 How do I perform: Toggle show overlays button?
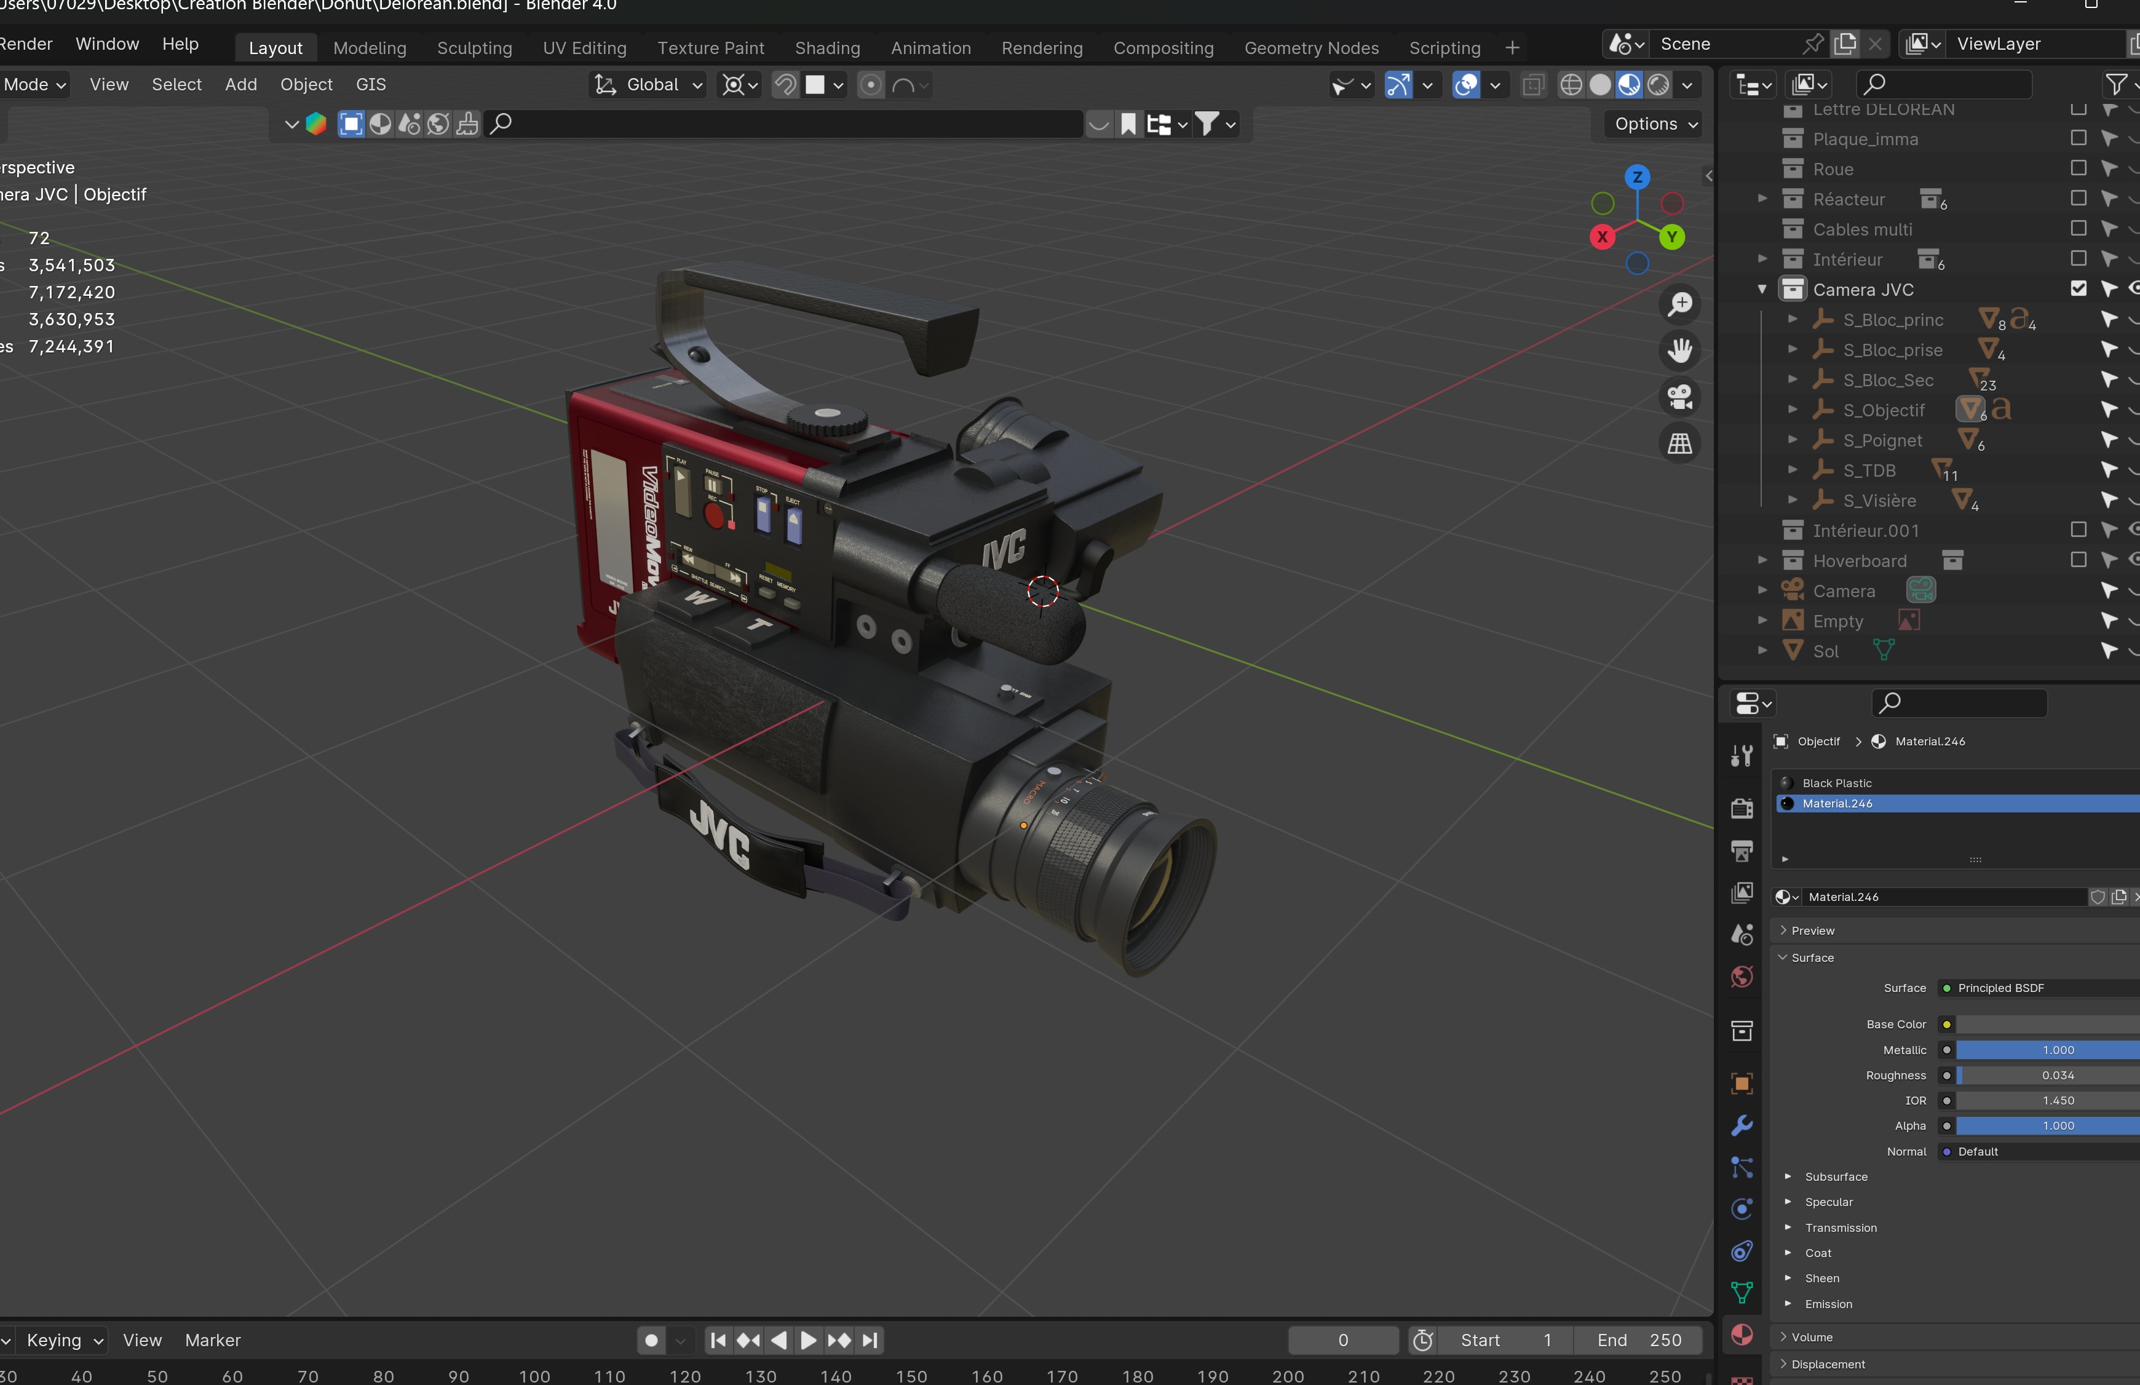click(x=1467, y=84)
